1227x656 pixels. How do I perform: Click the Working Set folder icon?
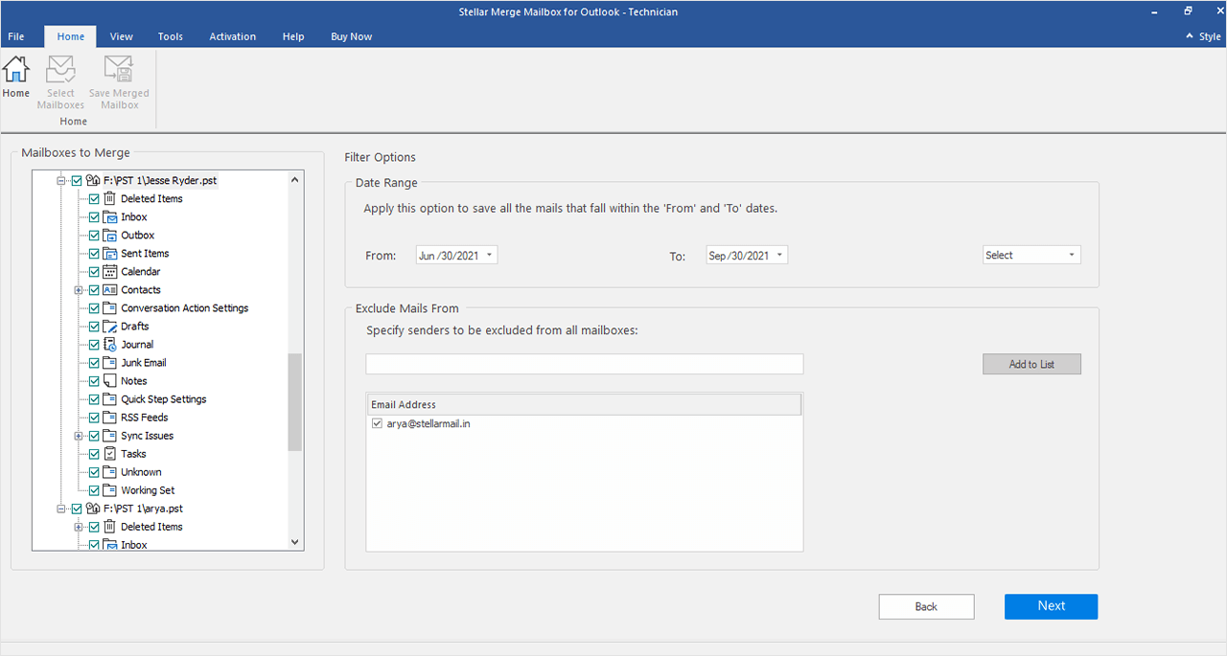pyautogui.click(x=110, y=489)
